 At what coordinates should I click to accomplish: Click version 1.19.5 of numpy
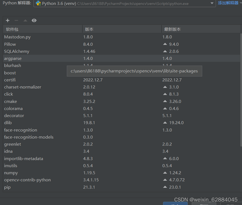coord(89,173)
